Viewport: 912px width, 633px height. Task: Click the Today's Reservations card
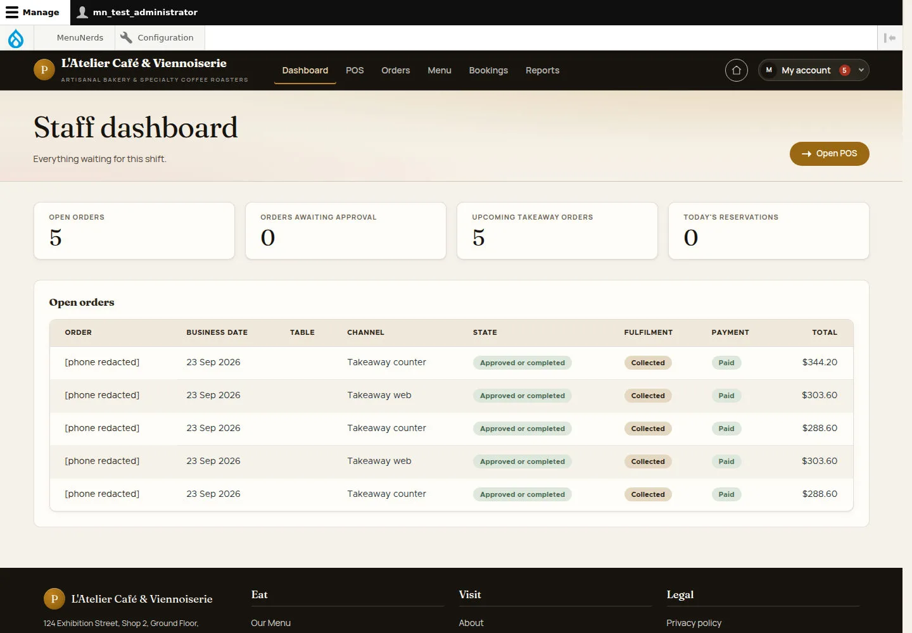769,231
